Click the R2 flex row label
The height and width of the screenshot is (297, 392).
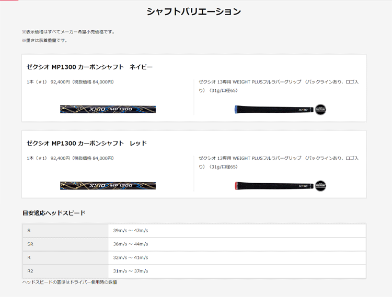30,271
